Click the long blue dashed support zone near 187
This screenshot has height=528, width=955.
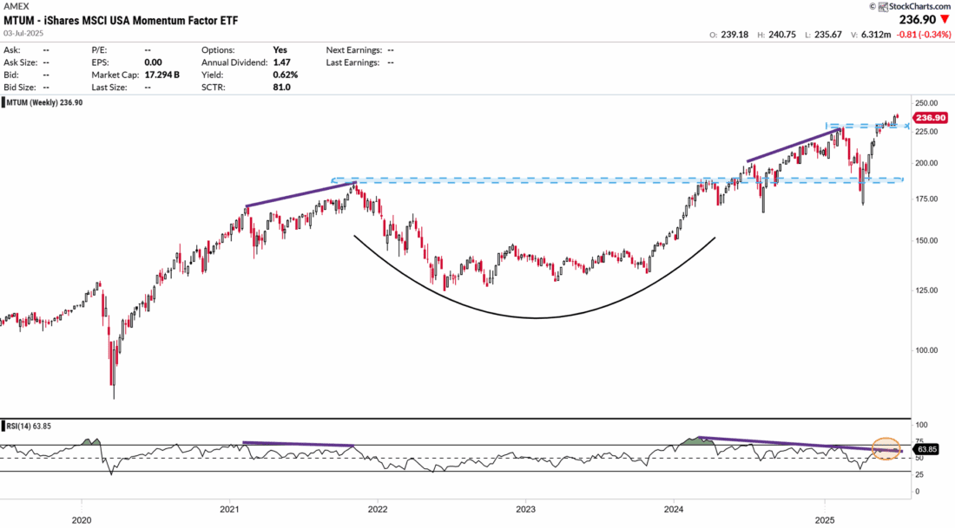pos(617,180)
